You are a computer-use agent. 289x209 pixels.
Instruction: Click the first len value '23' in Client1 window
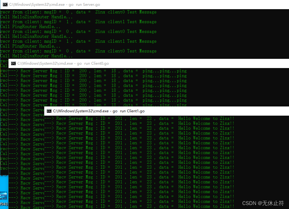point(149,118)
